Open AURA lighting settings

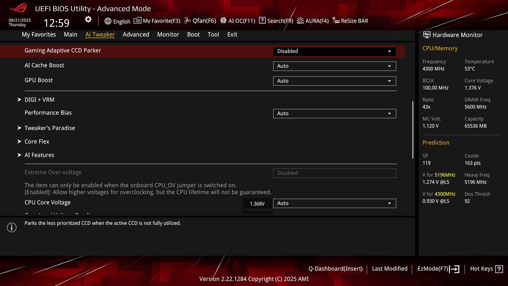(313, 21)
